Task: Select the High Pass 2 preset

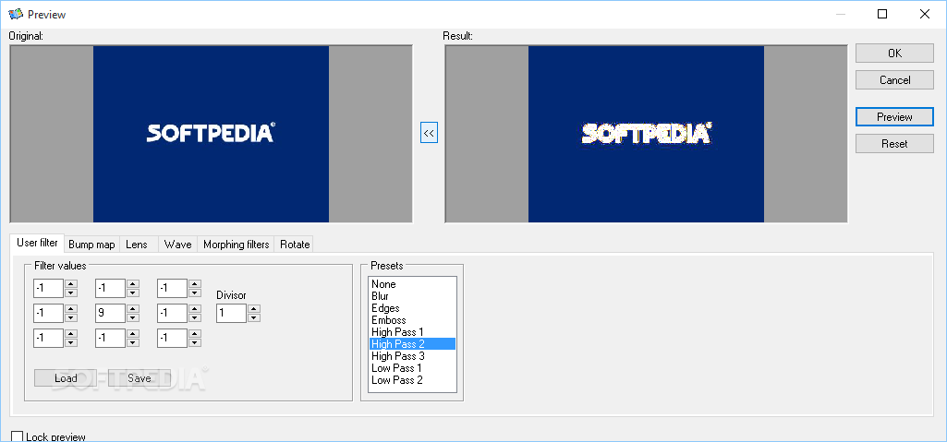Action: point(412,343)
